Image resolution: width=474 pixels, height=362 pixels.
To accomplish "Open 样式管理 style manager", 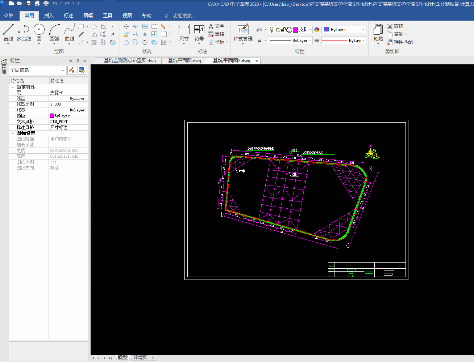I will pyautogui.click(x=243, y=33).
